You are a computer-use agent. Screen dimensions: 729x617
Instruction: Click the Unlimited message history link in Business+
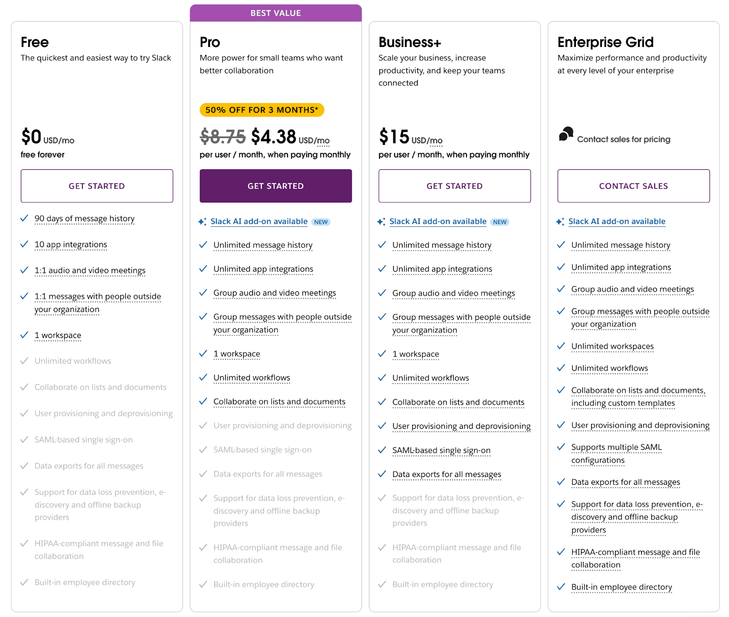(x=441, y=245)
